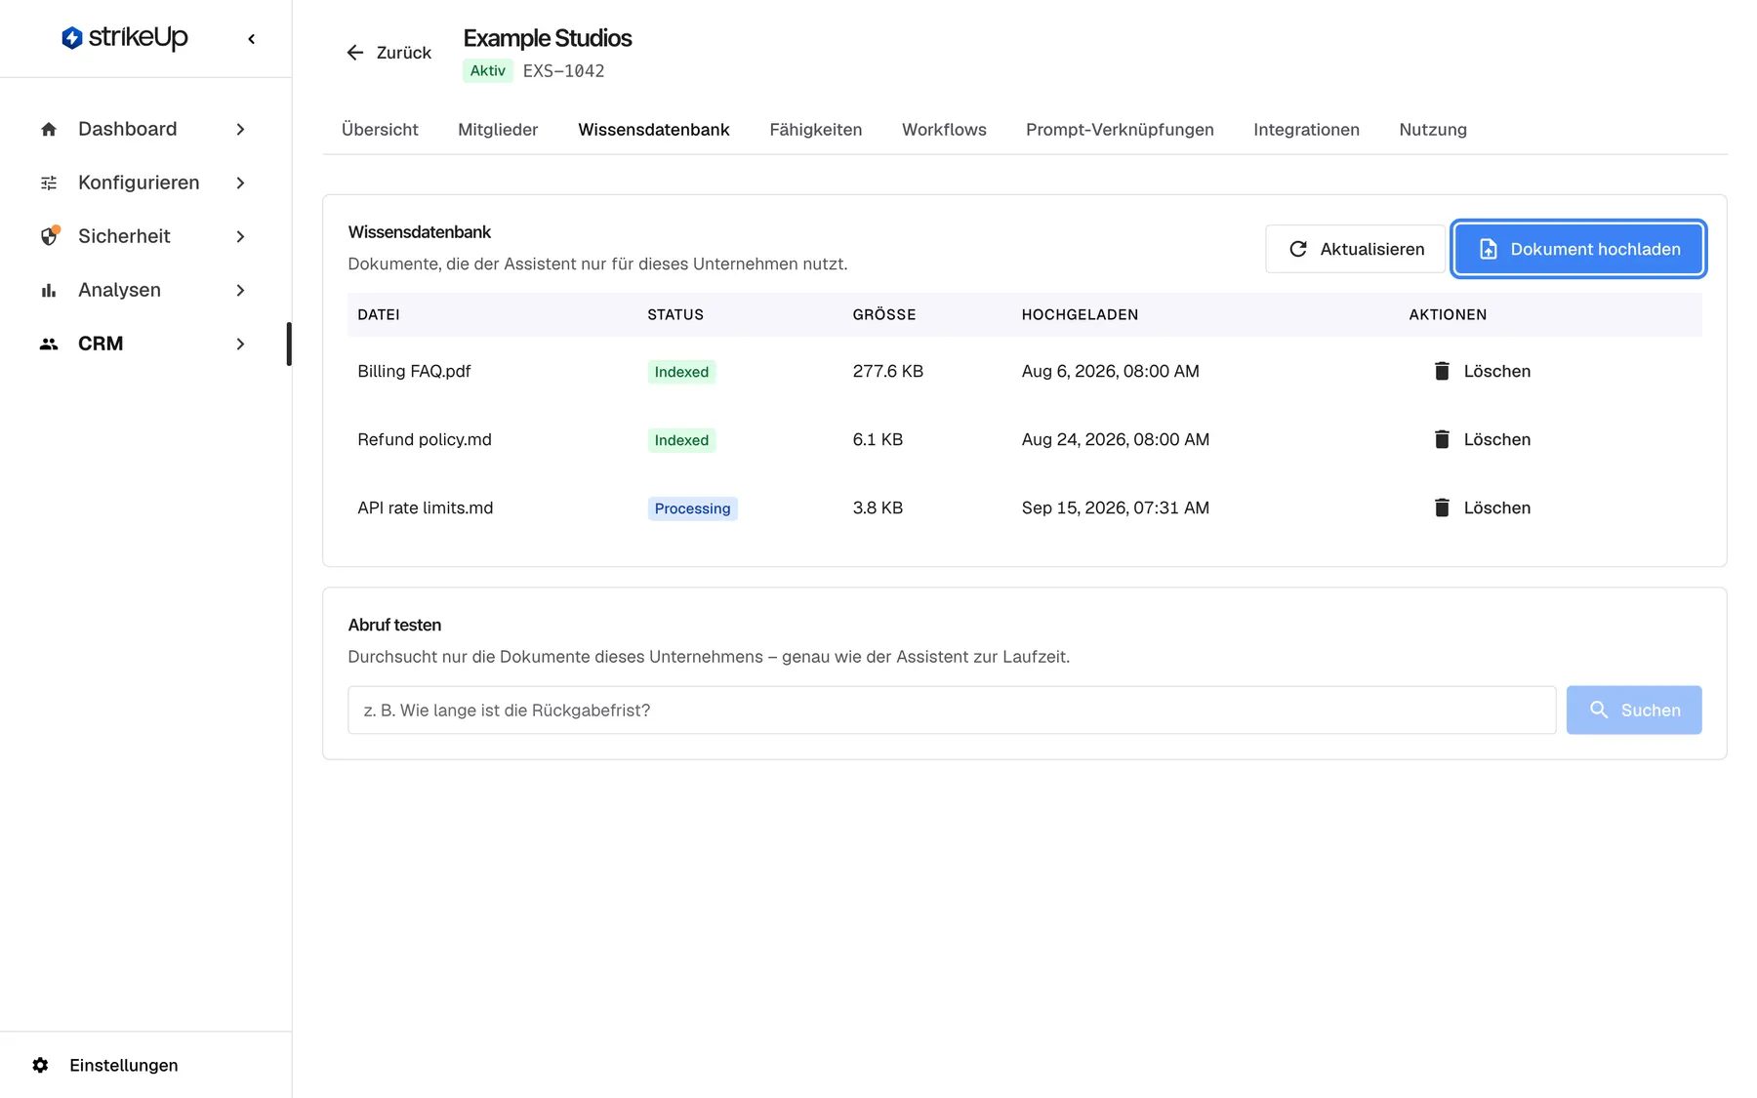Click the Aktiv status badge
Viewport: 1757px width, 1098px height.
click(487, 71)
